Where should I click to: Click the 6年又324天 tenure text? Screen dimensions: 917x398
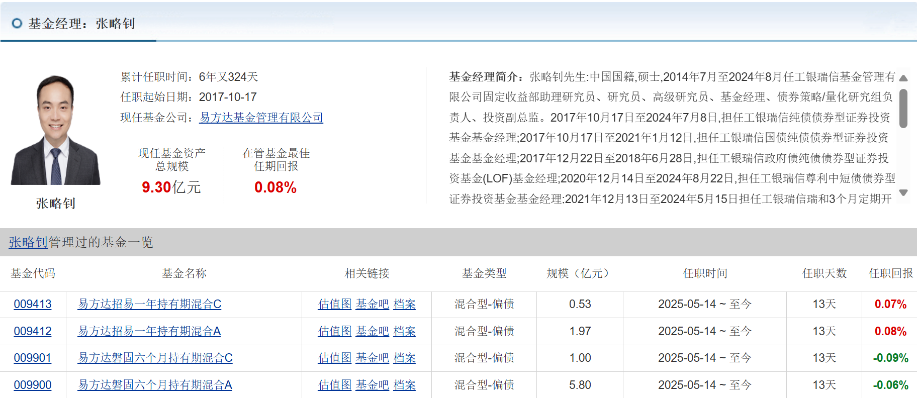pos(228,77)
